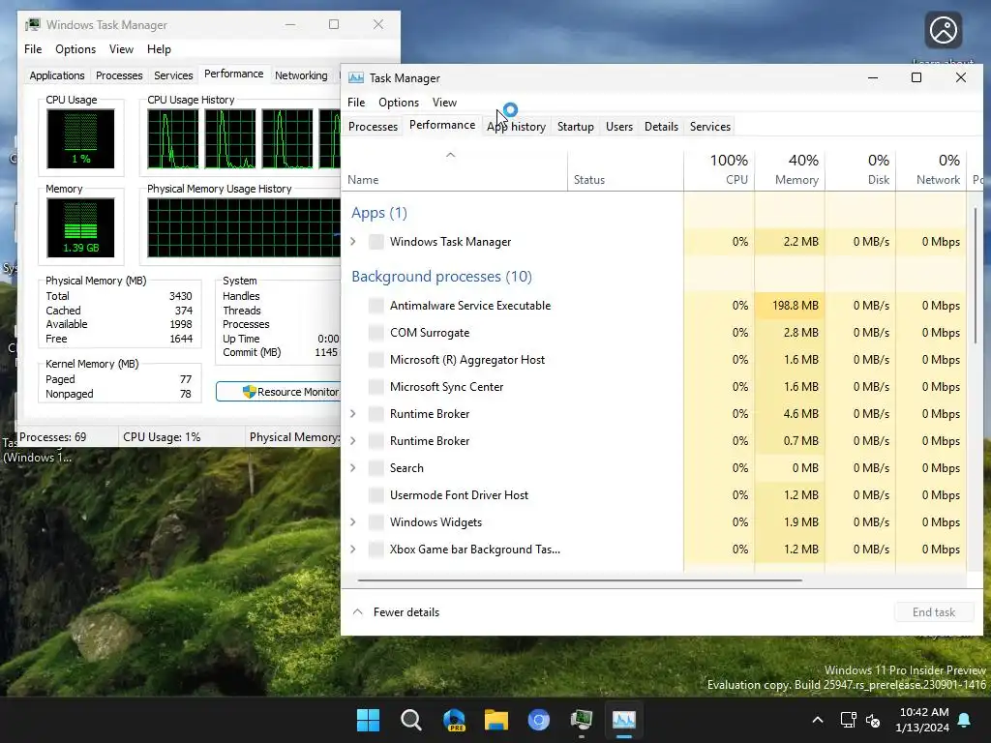
Task: Click the blue circle app icon on taskbar
Action: point(538,720)
